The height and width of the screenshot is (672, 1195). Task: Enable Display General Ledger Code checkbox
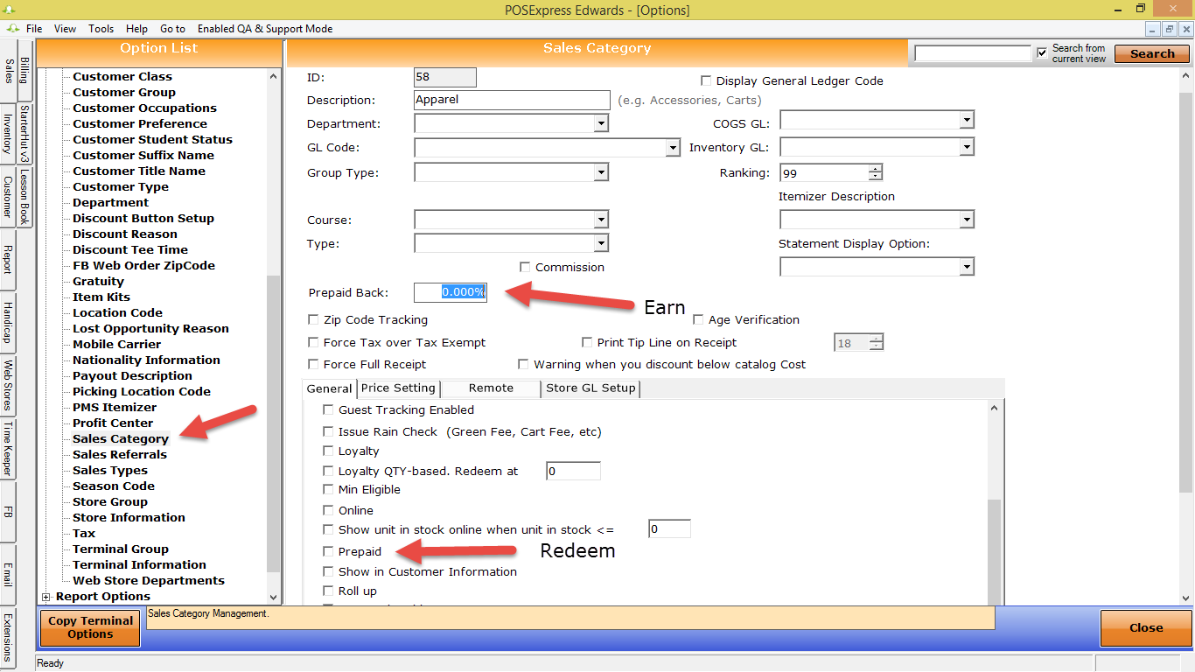(706, 80)
